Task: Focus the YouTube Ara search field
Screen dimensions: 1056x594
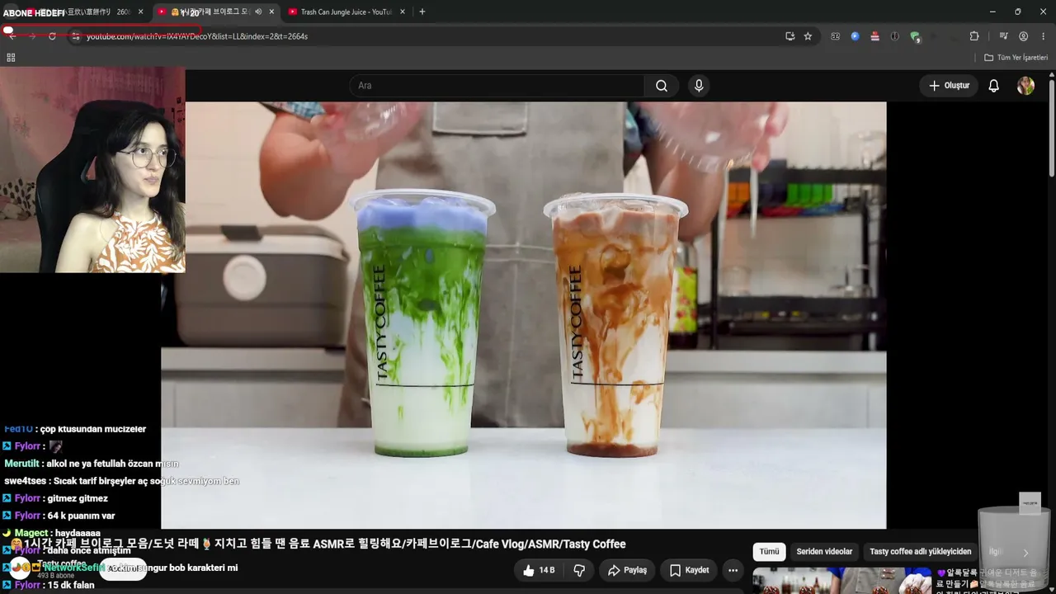Action: 497,86
